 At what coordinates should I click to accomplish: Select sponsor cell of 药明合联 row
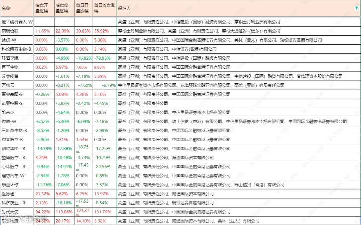click(x=239, y=31)
